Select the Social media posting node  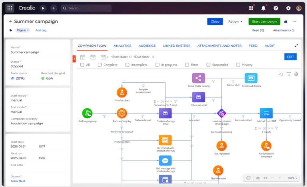(x=199, y=78)
